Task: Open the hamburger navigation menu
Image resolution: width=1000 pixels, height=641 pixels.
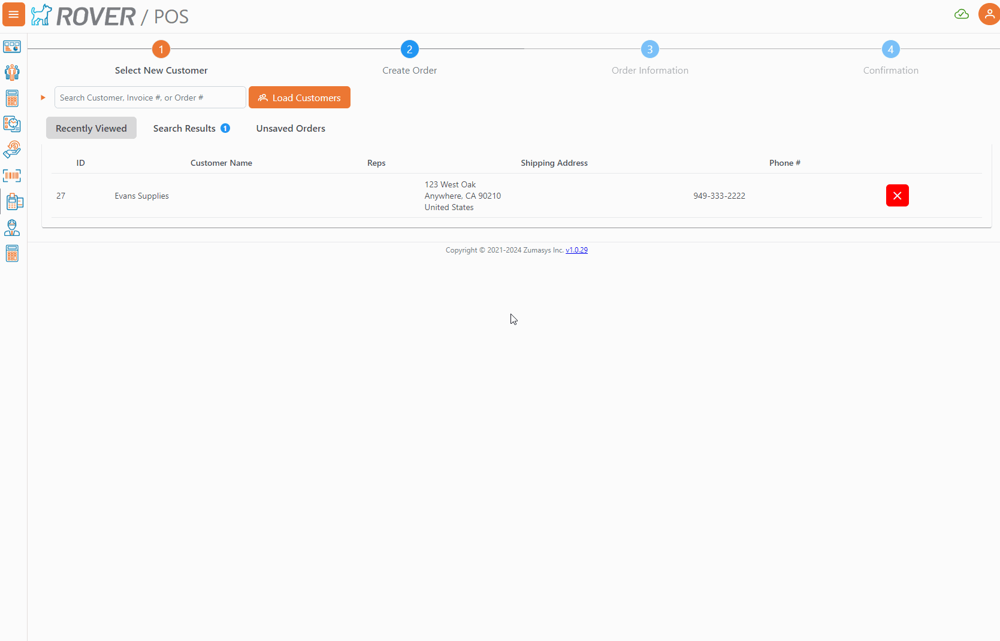Action: (x=13, y=14)
